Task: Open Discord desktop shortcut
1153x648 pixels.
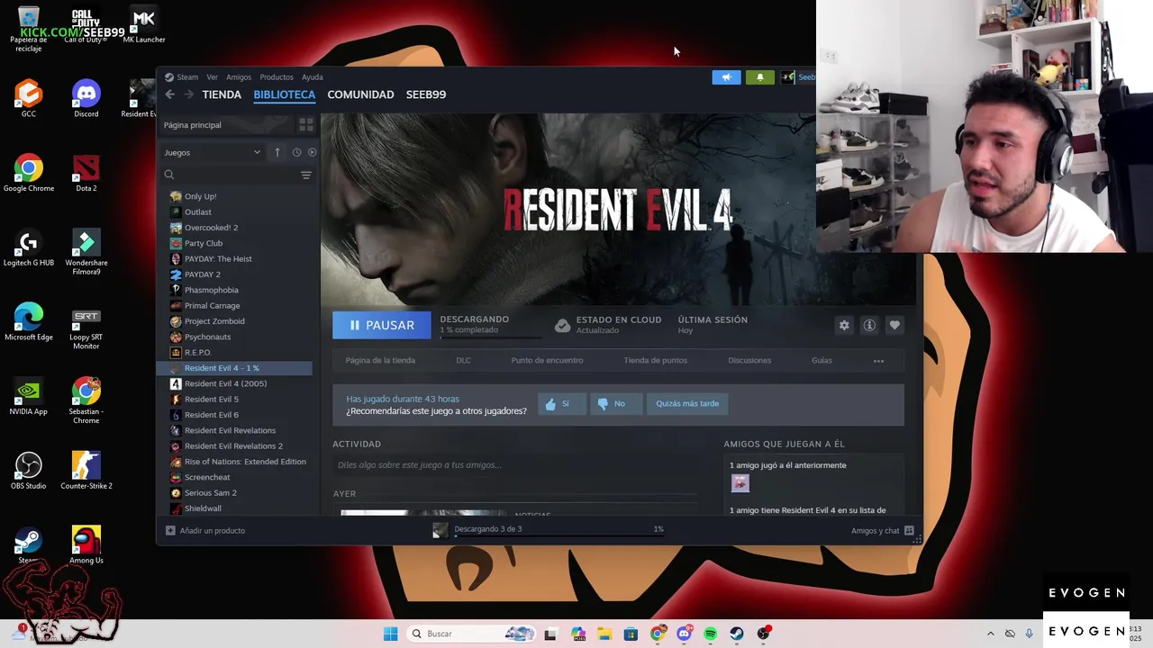Action: (86, 98)
